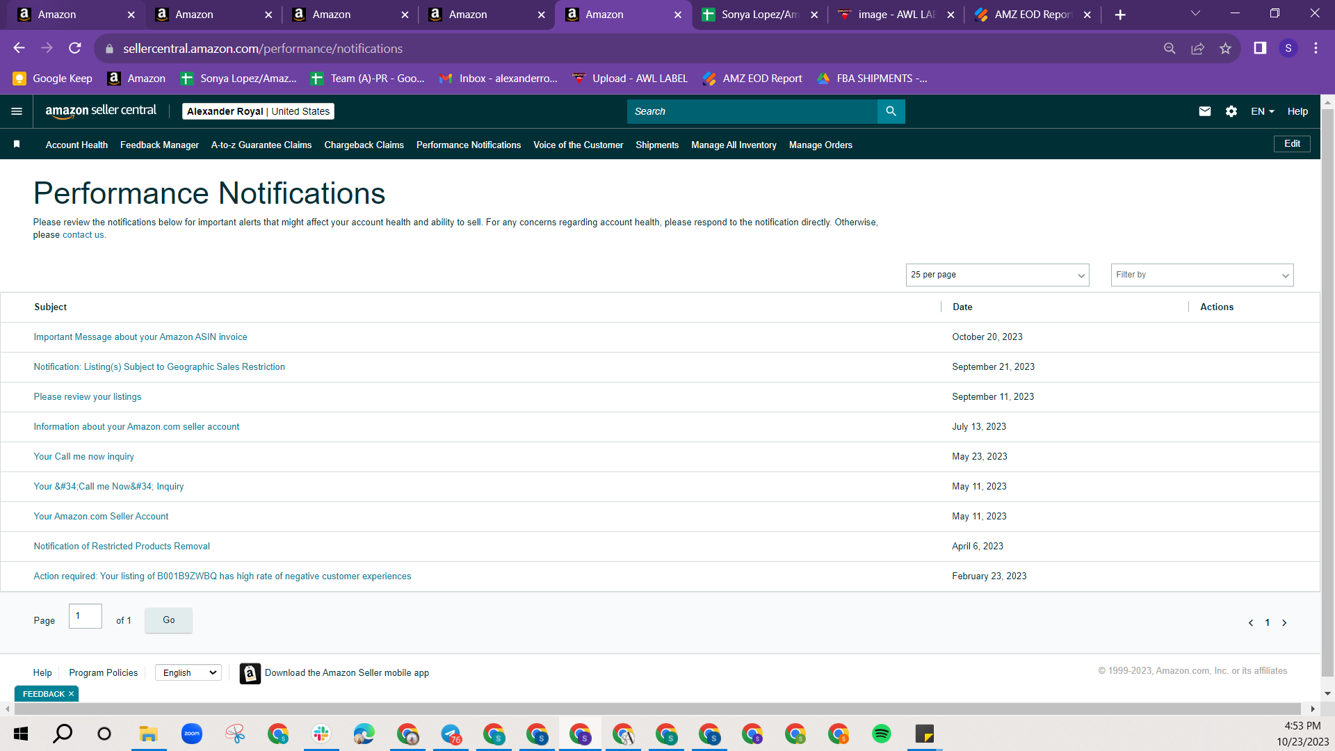Open the Chrome profile avatar S

coord(1288,48)
